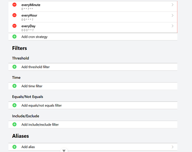Remove the everyHour cron strategy
192x152 pixels.
coord(14,15)
